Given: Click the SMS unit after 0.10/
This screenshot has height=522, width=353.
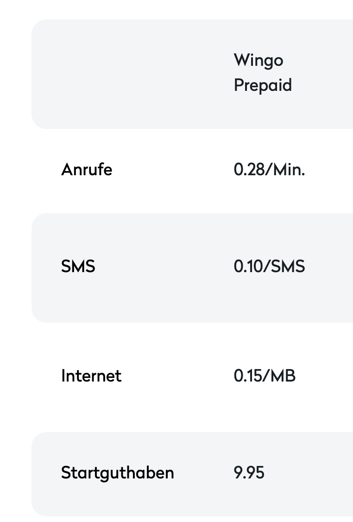Looking at the screenshot, I should click(287, 267).
